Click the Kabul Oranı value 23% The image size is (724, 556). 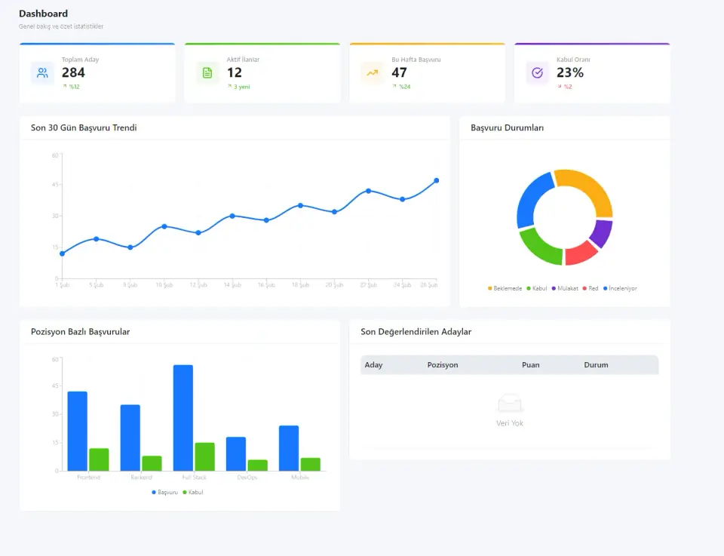(570, 72)
